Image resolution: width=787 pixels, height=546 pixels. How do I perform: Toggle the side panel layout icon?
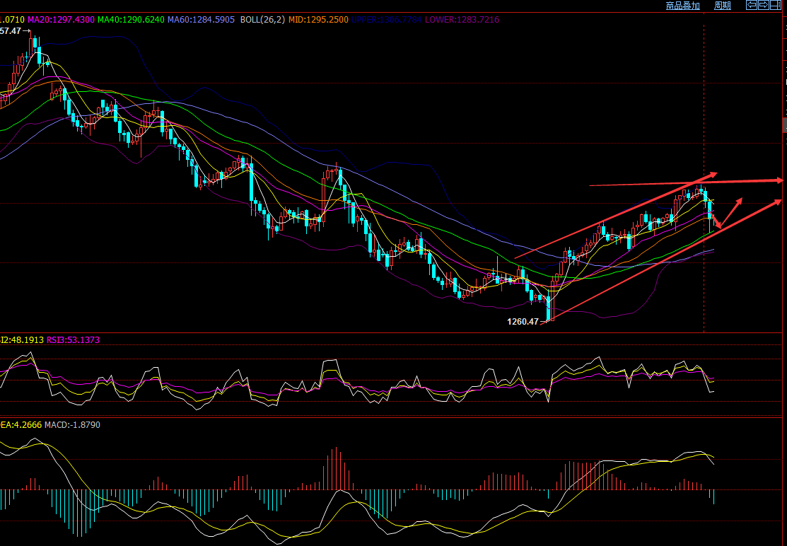click(774, 5)
